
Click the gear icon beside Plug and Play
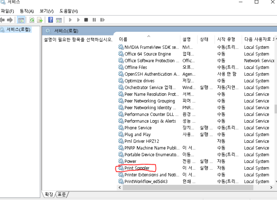[x=121, y=134]
